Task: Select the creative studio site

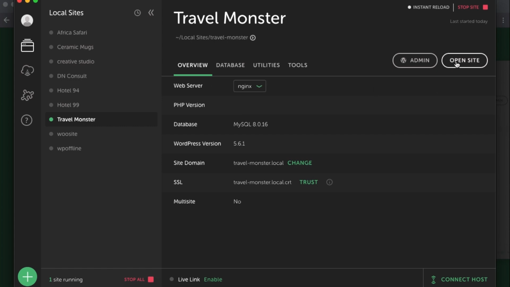Action: click(101, 62)
